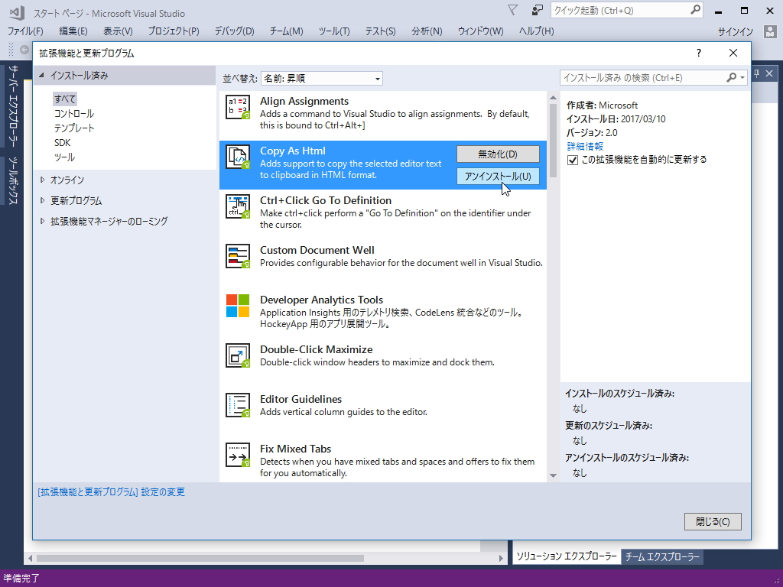
Task: Close the extensions dialog with X
Action: click(733, 53)
